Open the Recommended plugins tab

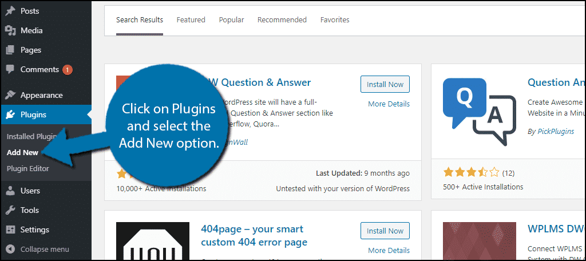(x=282, y=20)
